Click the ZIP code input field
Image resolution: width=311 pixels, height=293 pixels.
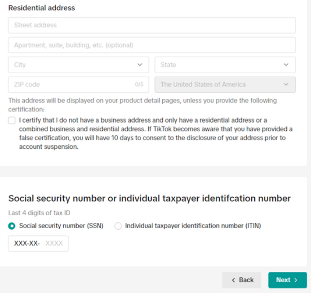pyautogui.click(x=78, y=84)
